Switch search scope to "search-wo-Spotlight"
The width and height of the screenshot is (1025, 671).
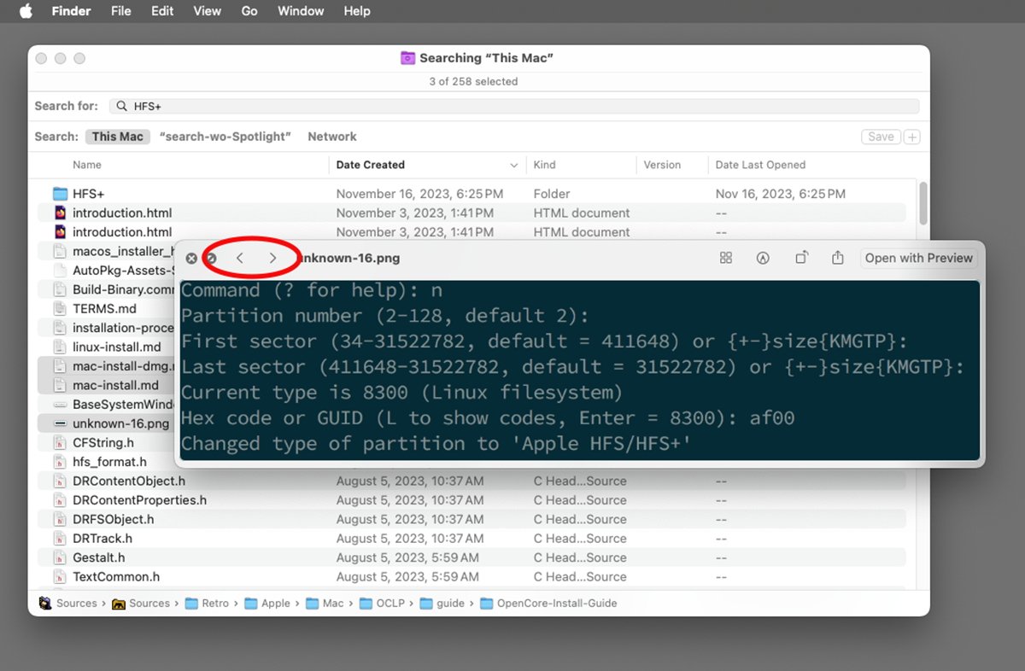pyautogui.click(x=225, y=137)
